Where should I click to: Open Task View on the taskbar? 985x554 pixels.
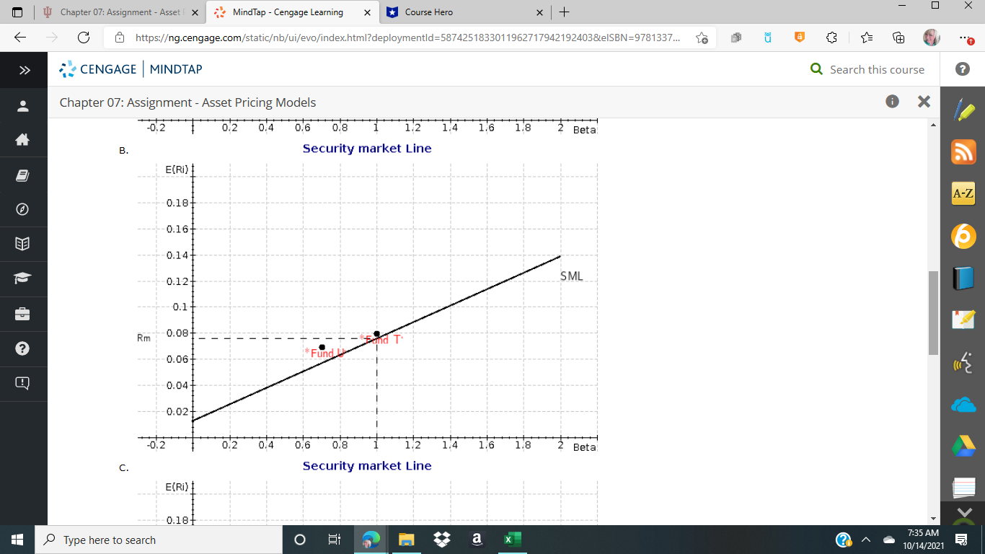point(335,540)
